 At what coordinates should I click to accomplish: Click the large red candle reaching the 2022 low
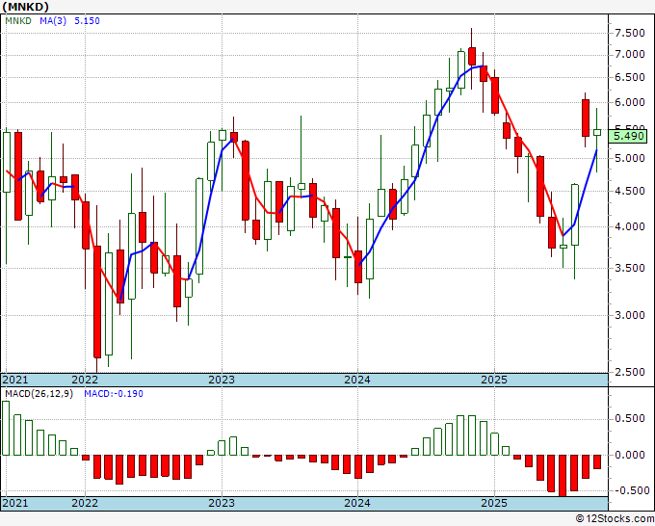point(97,302)
